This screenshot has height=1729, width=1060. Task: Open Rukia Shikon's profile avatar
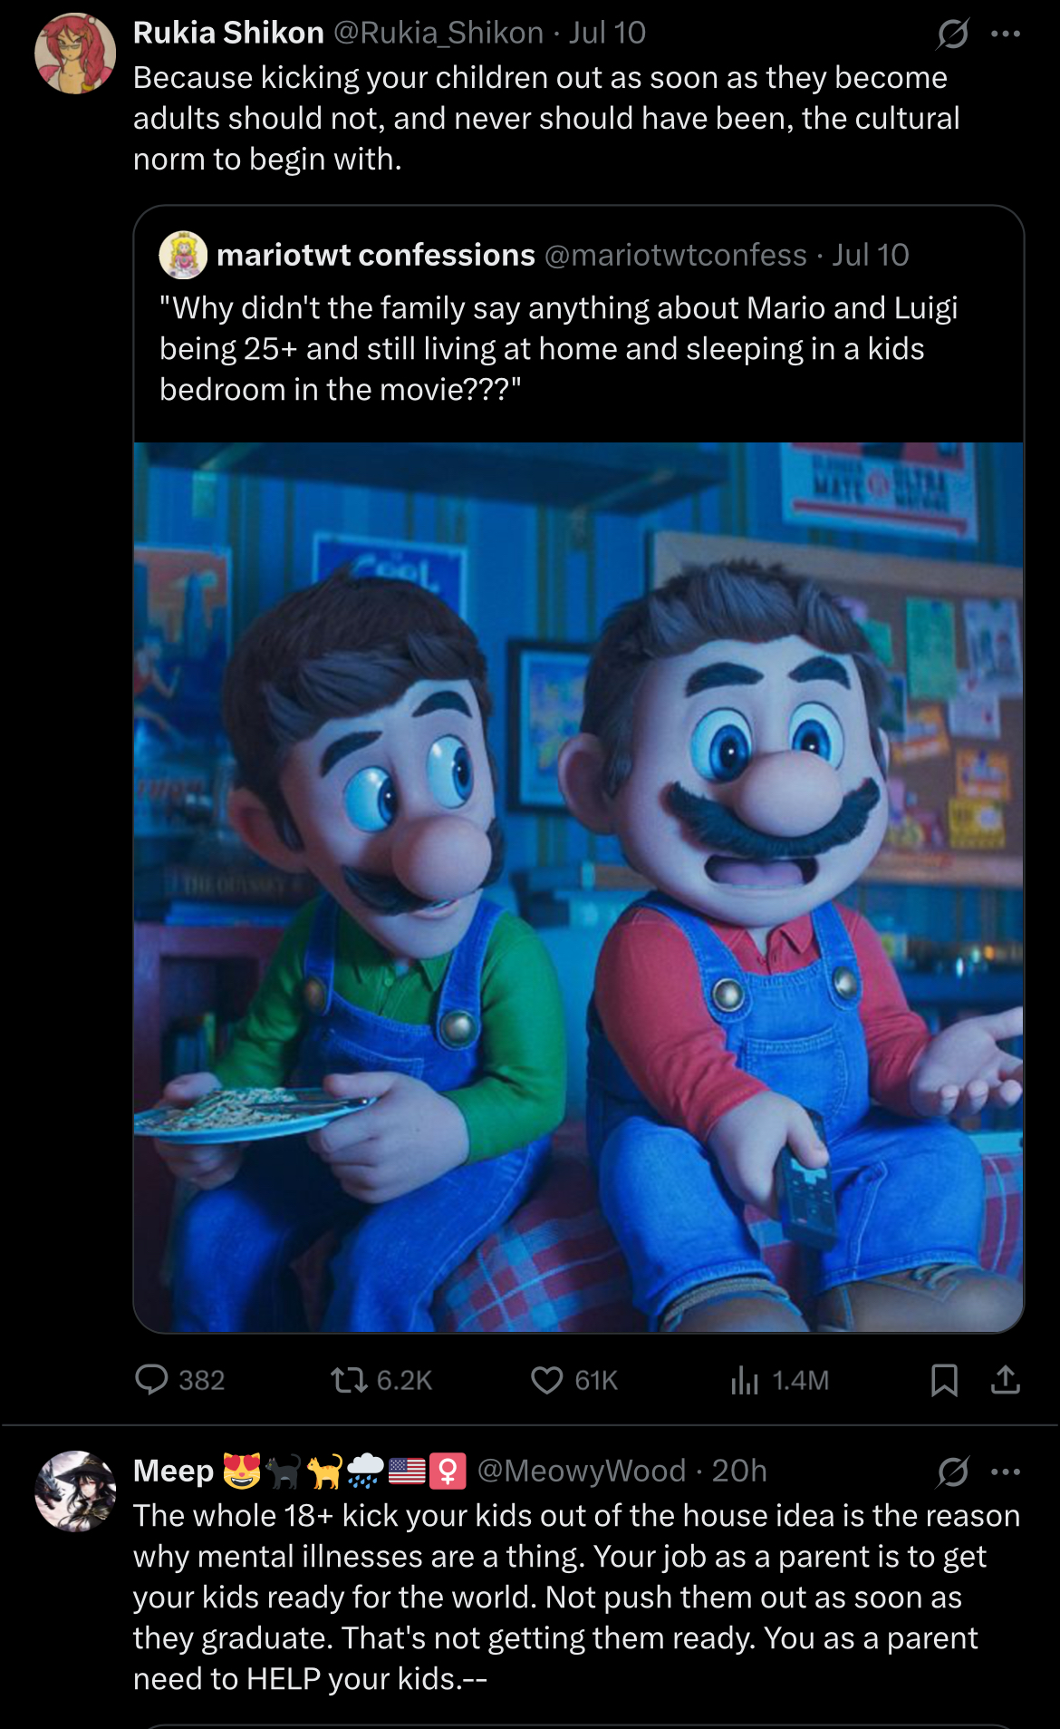click(75, 53)
